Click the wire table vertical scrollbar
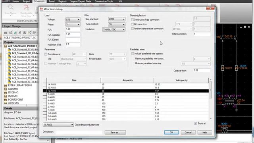The width and height of the screenshot is (254, 143). 211,99
